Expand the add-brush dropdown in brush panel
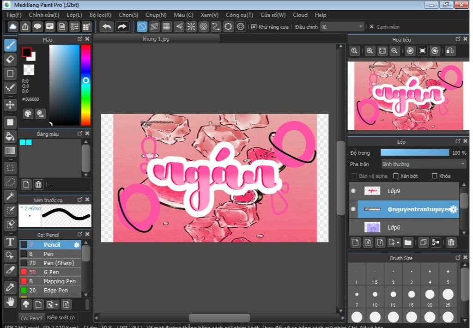 (x=56, y=305)
